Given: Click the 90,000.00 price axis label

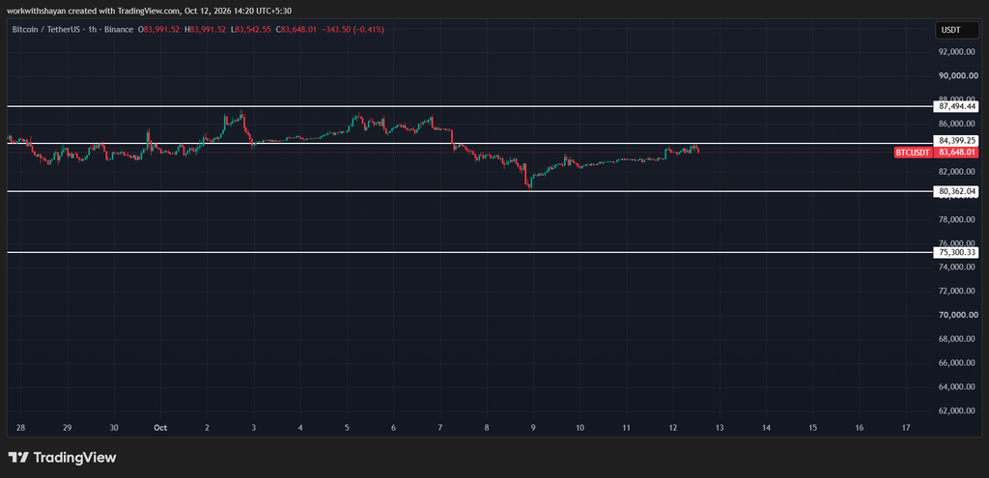Looking at the screenshot, I should click(957, 75).
